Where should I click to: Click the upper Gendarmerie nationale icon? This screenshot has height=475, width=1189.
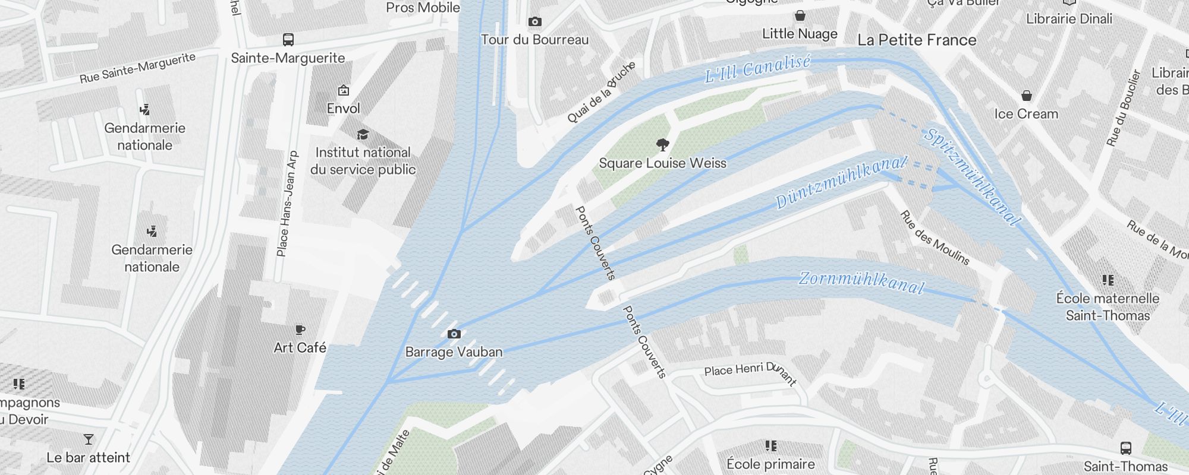click(x=144, y=110)
